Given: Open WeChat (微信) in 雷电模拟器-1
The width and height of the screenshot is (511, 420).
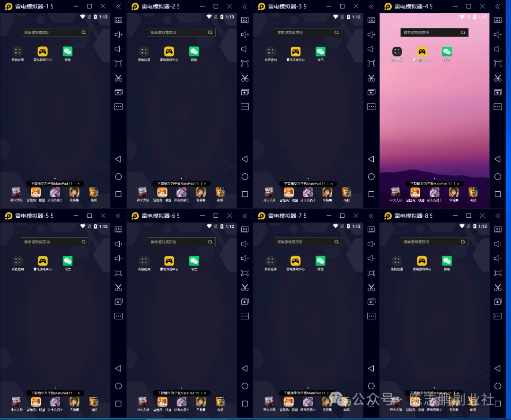Looking at the screenshot, I should (x=68, y=51).
